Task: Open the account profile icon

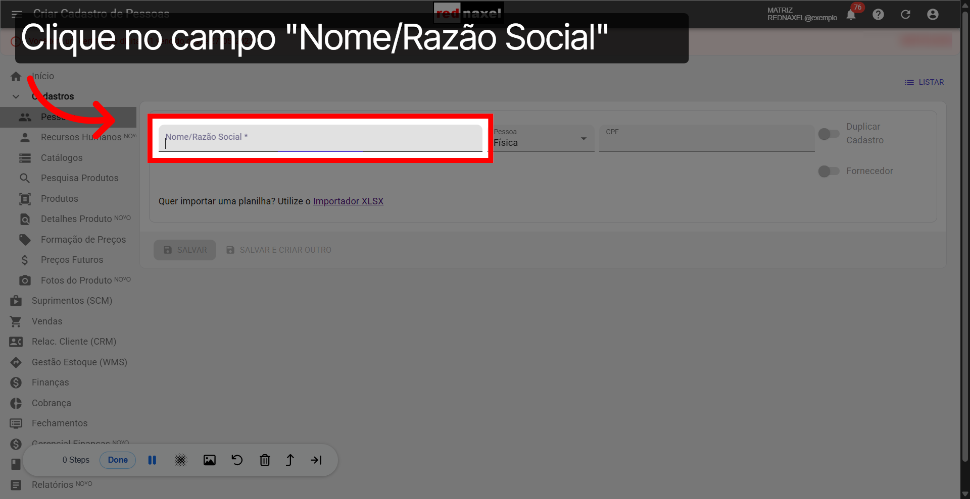Action: click(932, 14)
